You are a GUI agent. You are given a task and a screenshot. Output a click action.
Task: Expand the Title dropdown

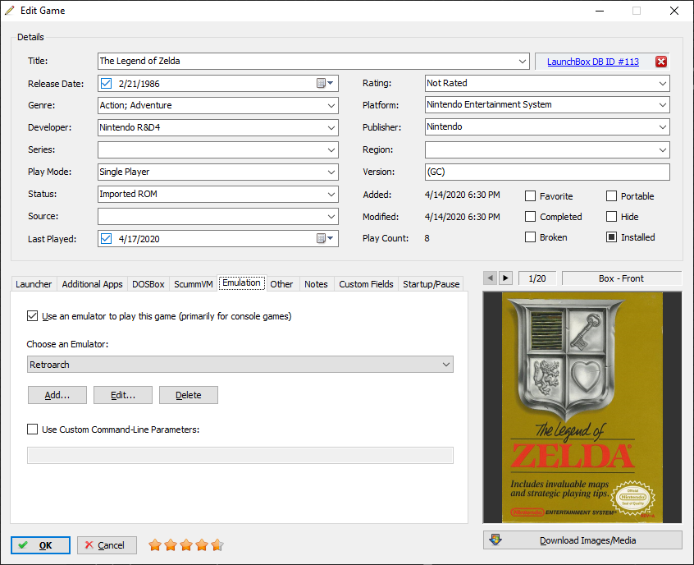point(523,61)
